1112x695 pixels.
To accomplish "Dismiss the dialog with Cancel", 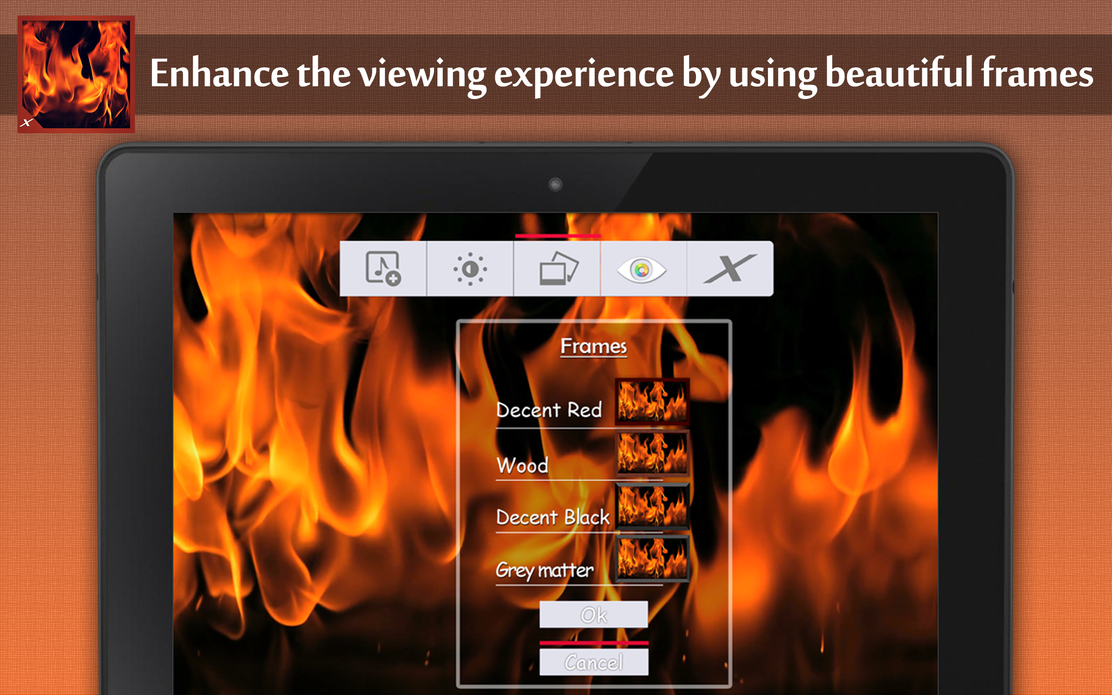I will [x=593, y=661].
